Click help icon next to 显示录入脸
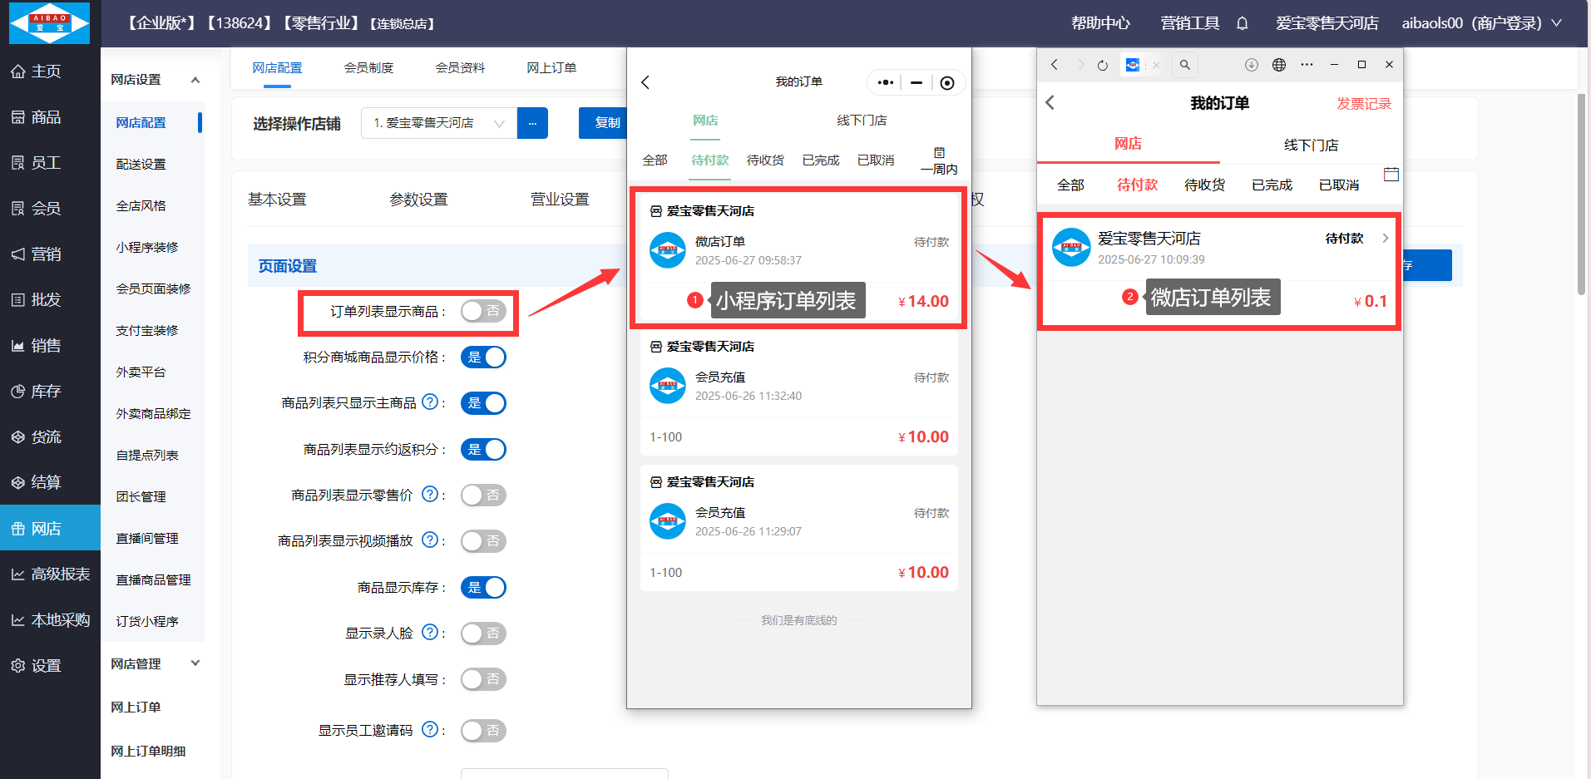The image size is (1591, 779). [430, 633]
